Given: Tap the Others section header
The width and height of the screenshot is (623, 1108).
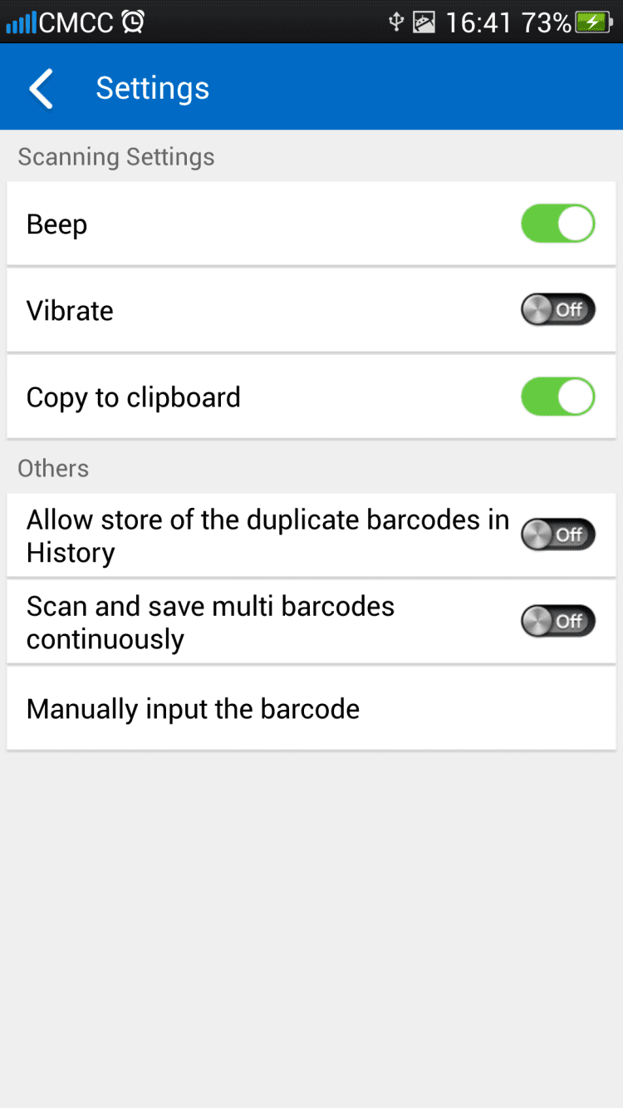Looking at the screenshot, I should 53,468.
